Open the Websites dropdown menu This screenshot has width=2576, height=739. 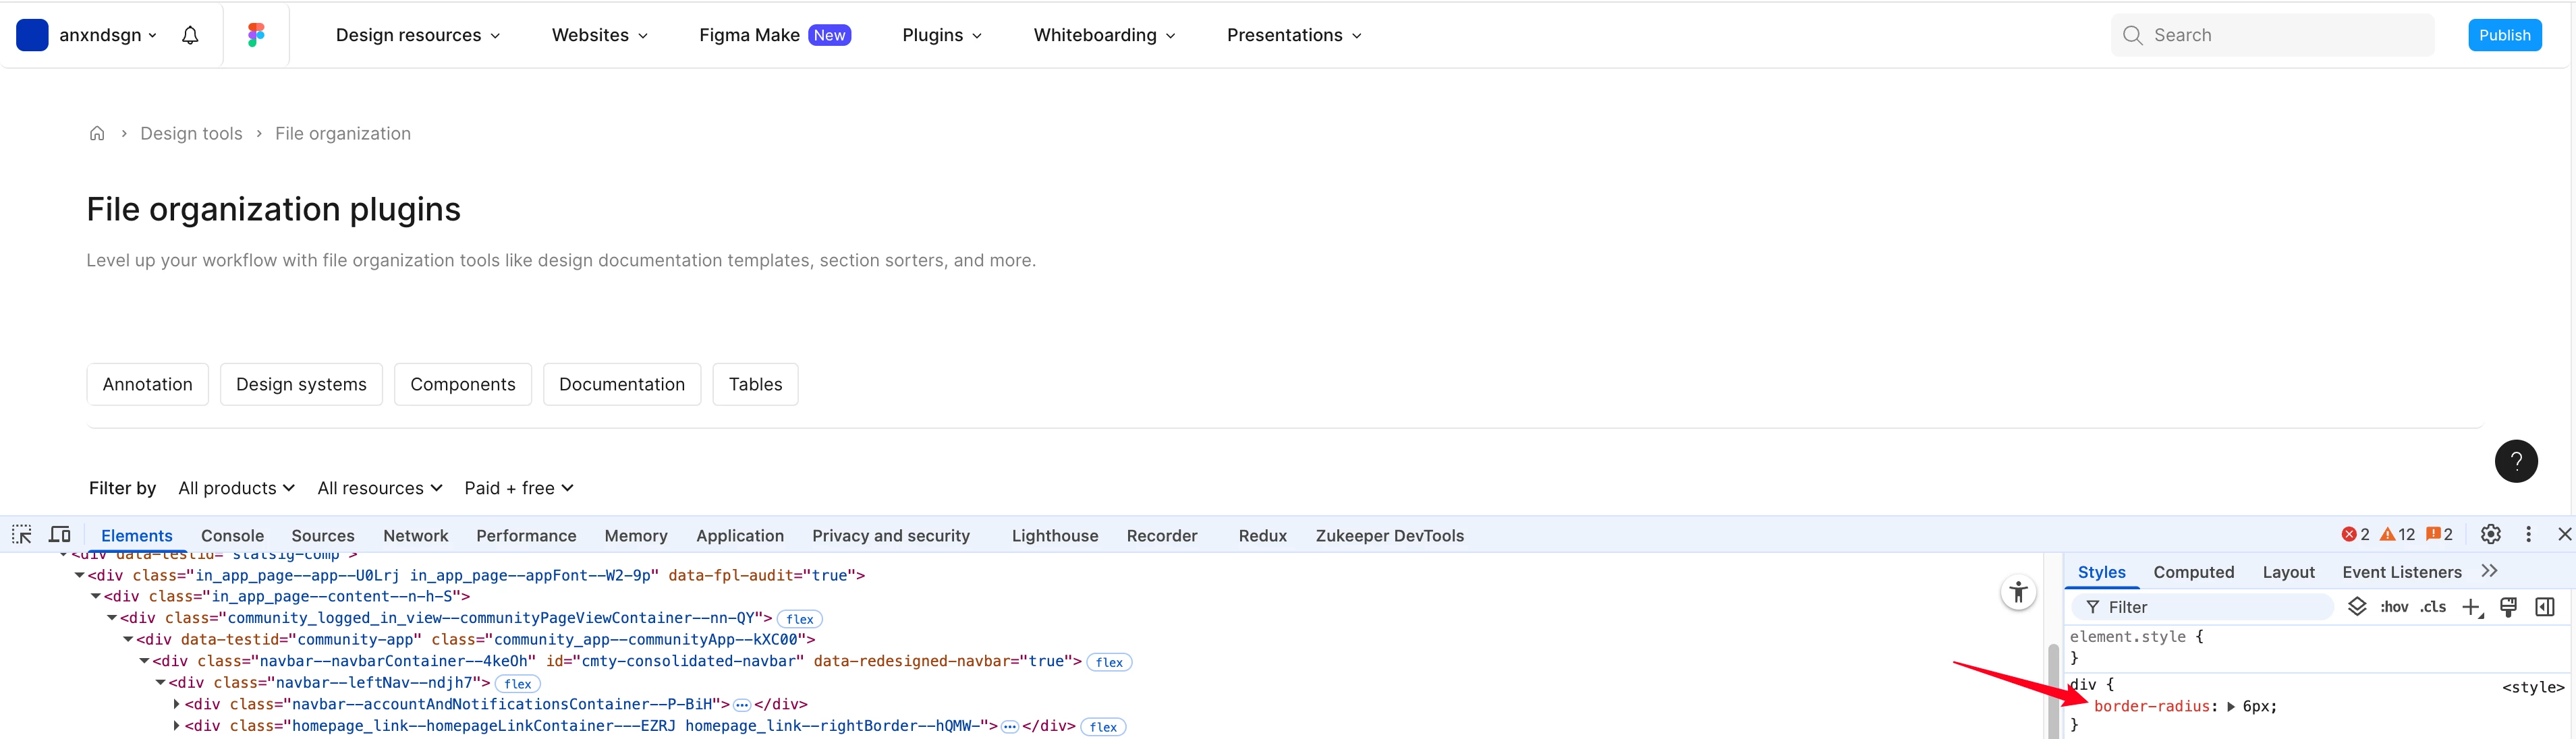600,35
